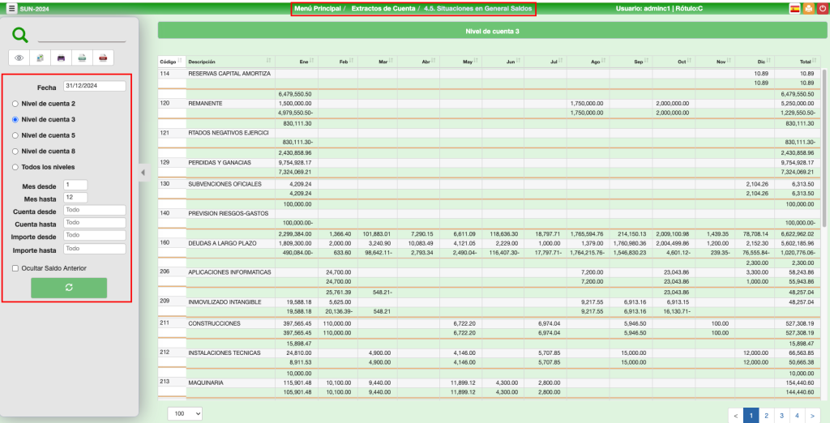
Task: Click the eye preview icon in toolbar
Action: pyautogui.click(x=19, y=58)
